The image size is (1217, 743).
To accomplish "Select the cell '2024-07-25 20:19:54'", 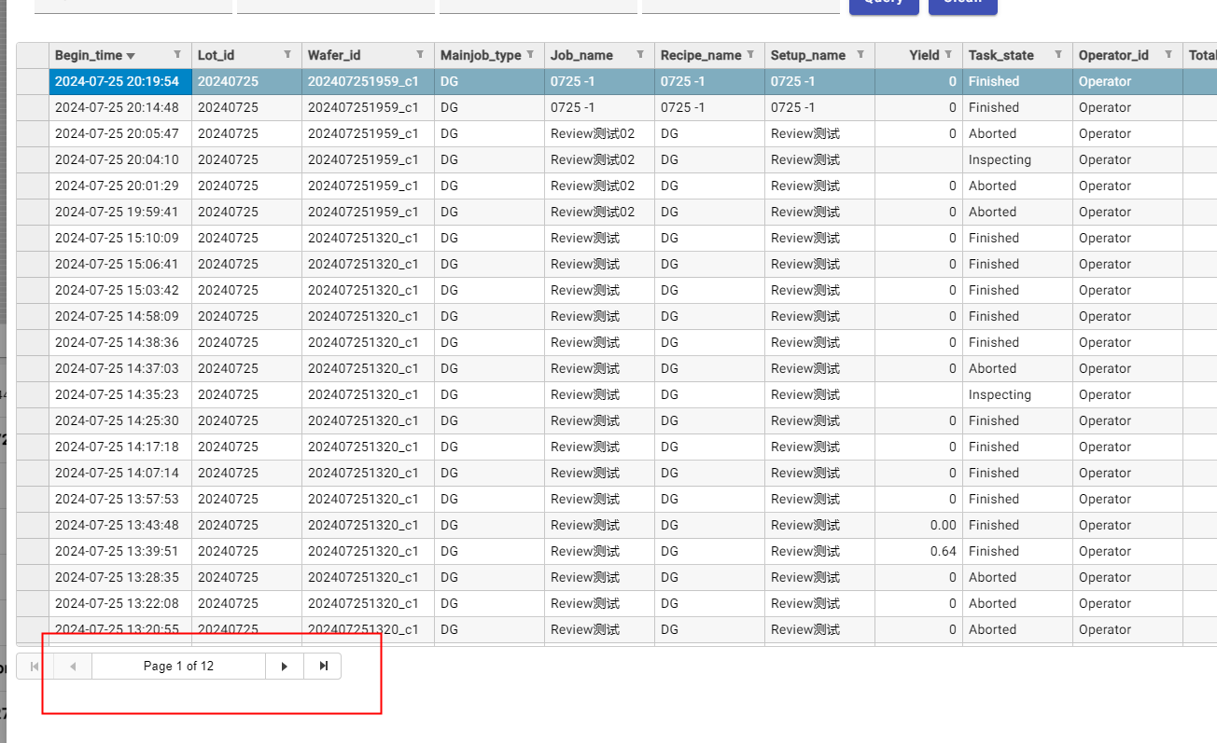I will click(x=120, y=81).
